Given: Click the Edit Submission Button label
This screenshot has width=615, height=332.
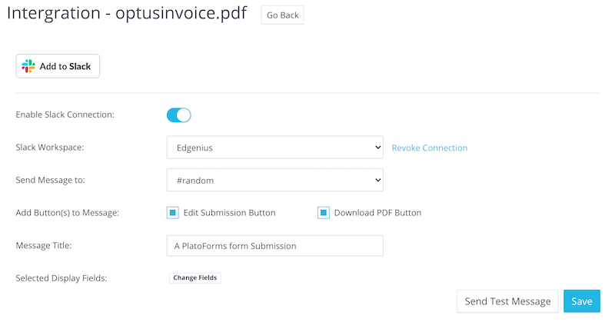Looking at the screenshot, I should (229, 213).
